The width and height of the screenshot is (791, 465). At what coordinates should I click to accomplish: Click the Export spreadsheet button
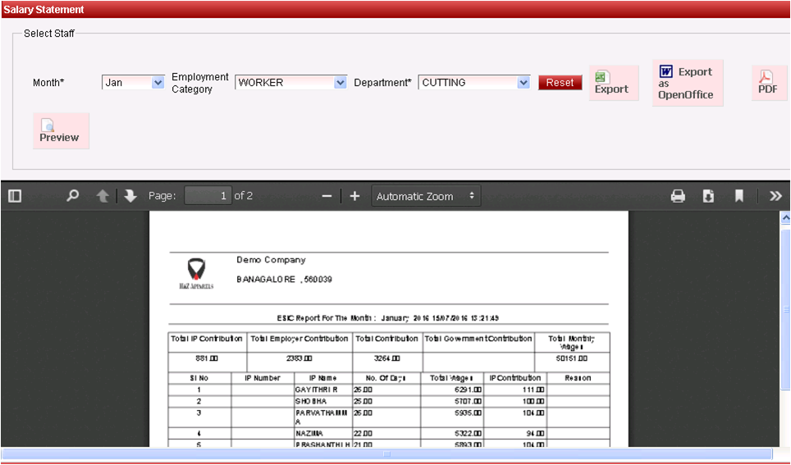click(613, 84)
